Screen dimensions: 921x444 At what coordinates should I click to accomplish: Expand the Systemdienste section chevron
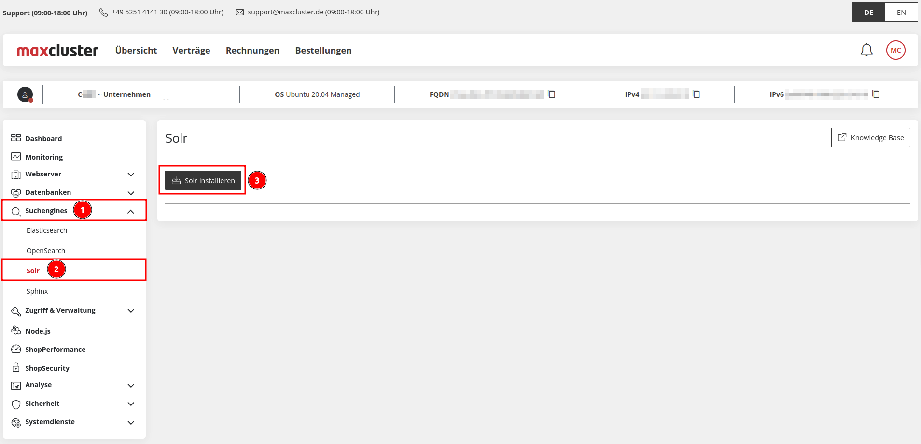(131, 423)
